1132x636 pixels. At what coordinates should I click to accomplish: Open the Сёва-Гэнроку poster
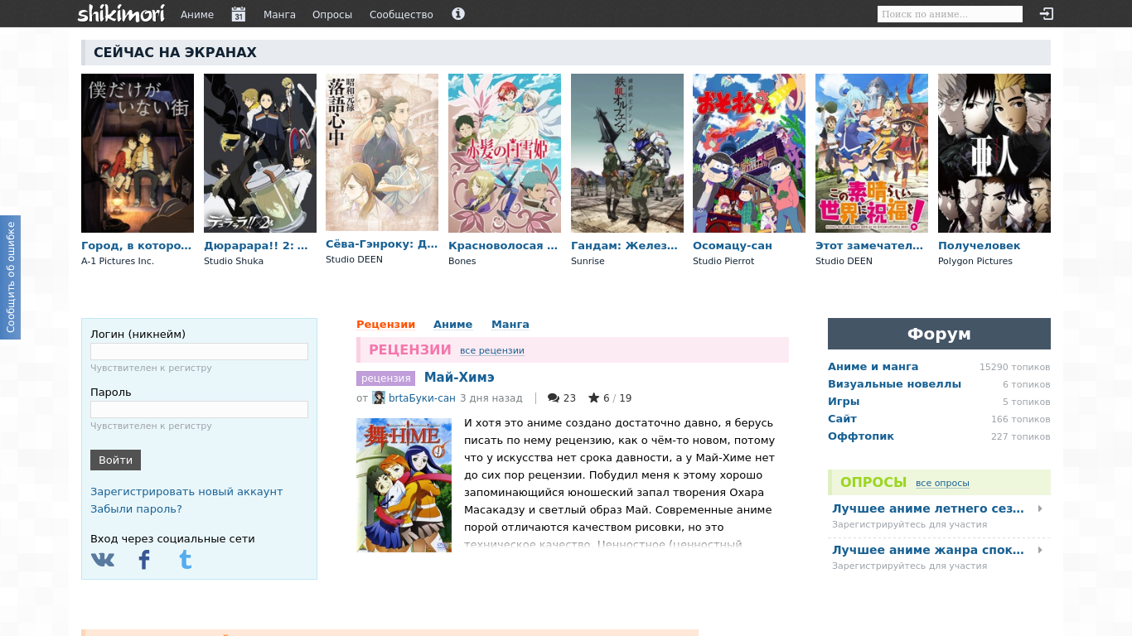382,152
